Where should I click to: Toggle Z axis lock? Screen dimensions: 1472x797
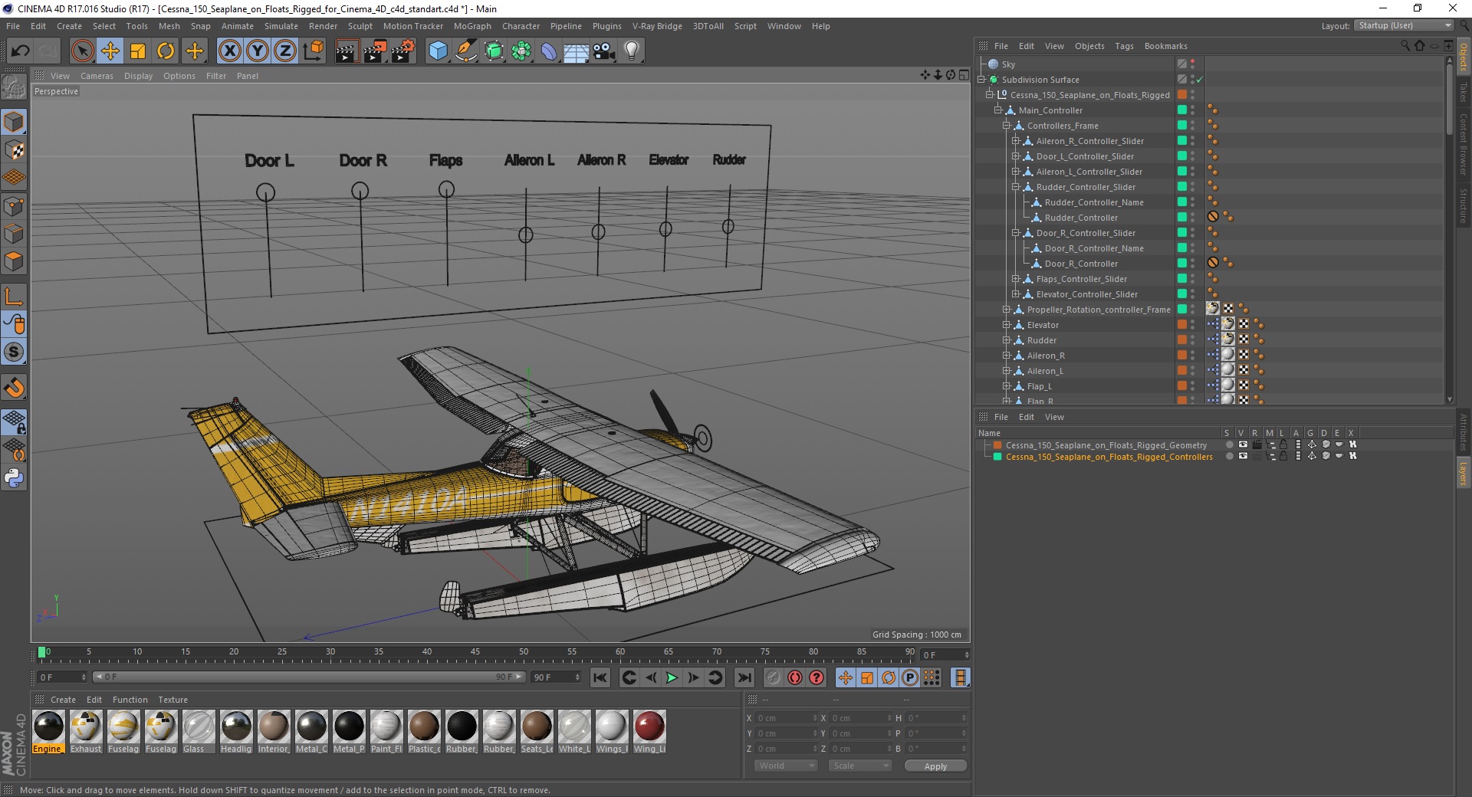[x=285, y=51]
